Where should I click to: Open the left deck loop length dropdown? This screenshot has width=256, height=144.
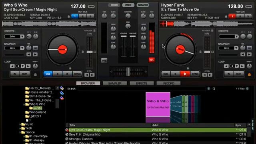[x=23, y=66]
